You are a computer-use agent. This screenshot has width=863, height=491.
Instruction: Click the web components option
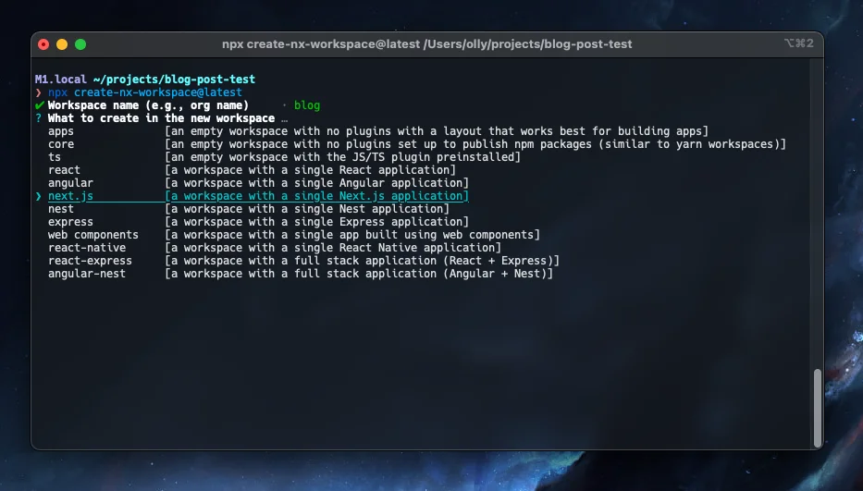92,235
